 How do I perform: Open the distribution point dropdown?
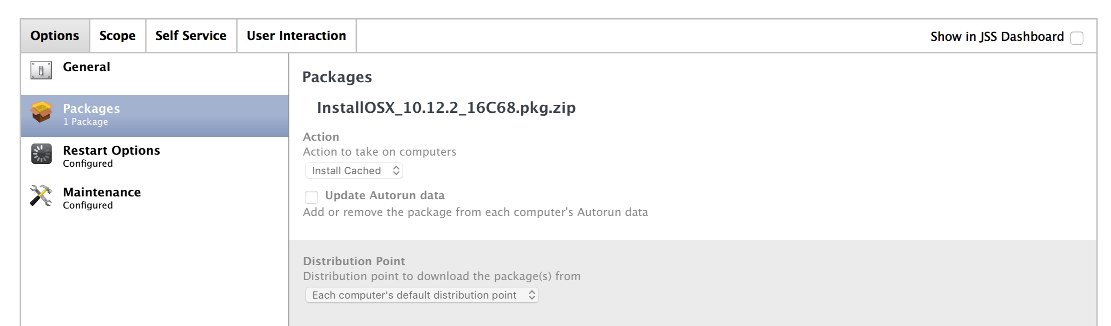coord(422,295)
